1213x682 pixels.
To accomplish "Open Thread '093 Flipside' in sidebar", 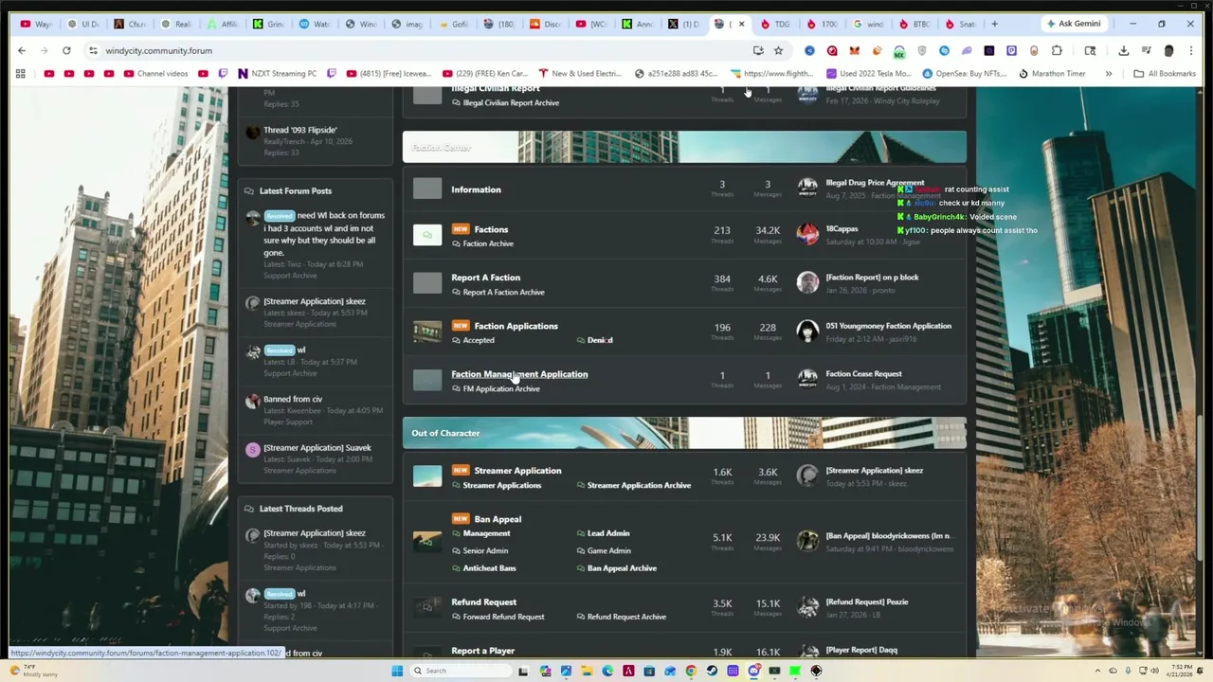I will click(300, 130).
